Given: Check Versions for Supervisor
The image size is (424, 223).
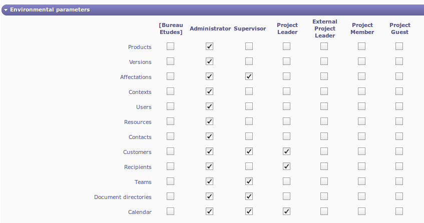Looking at the screenshot, I should click(249, 61).
